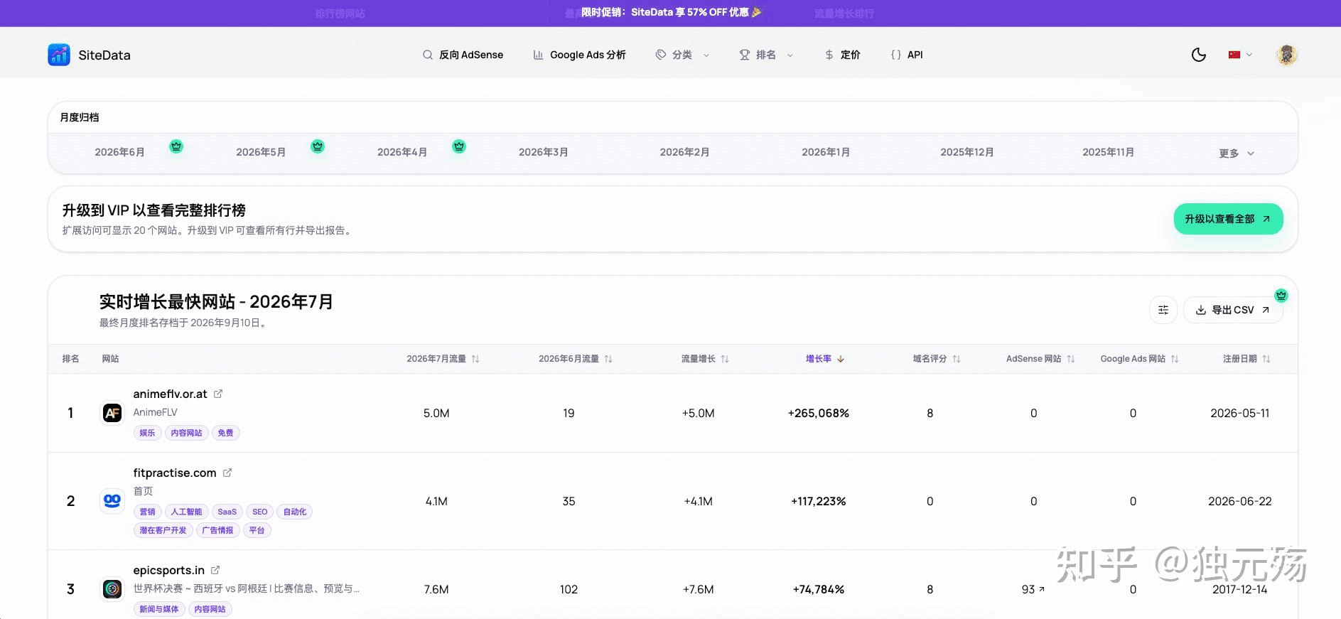Sort by 注册日期 column
The height and width of the screenshot is (619, 1341).
click(1246, 359)
